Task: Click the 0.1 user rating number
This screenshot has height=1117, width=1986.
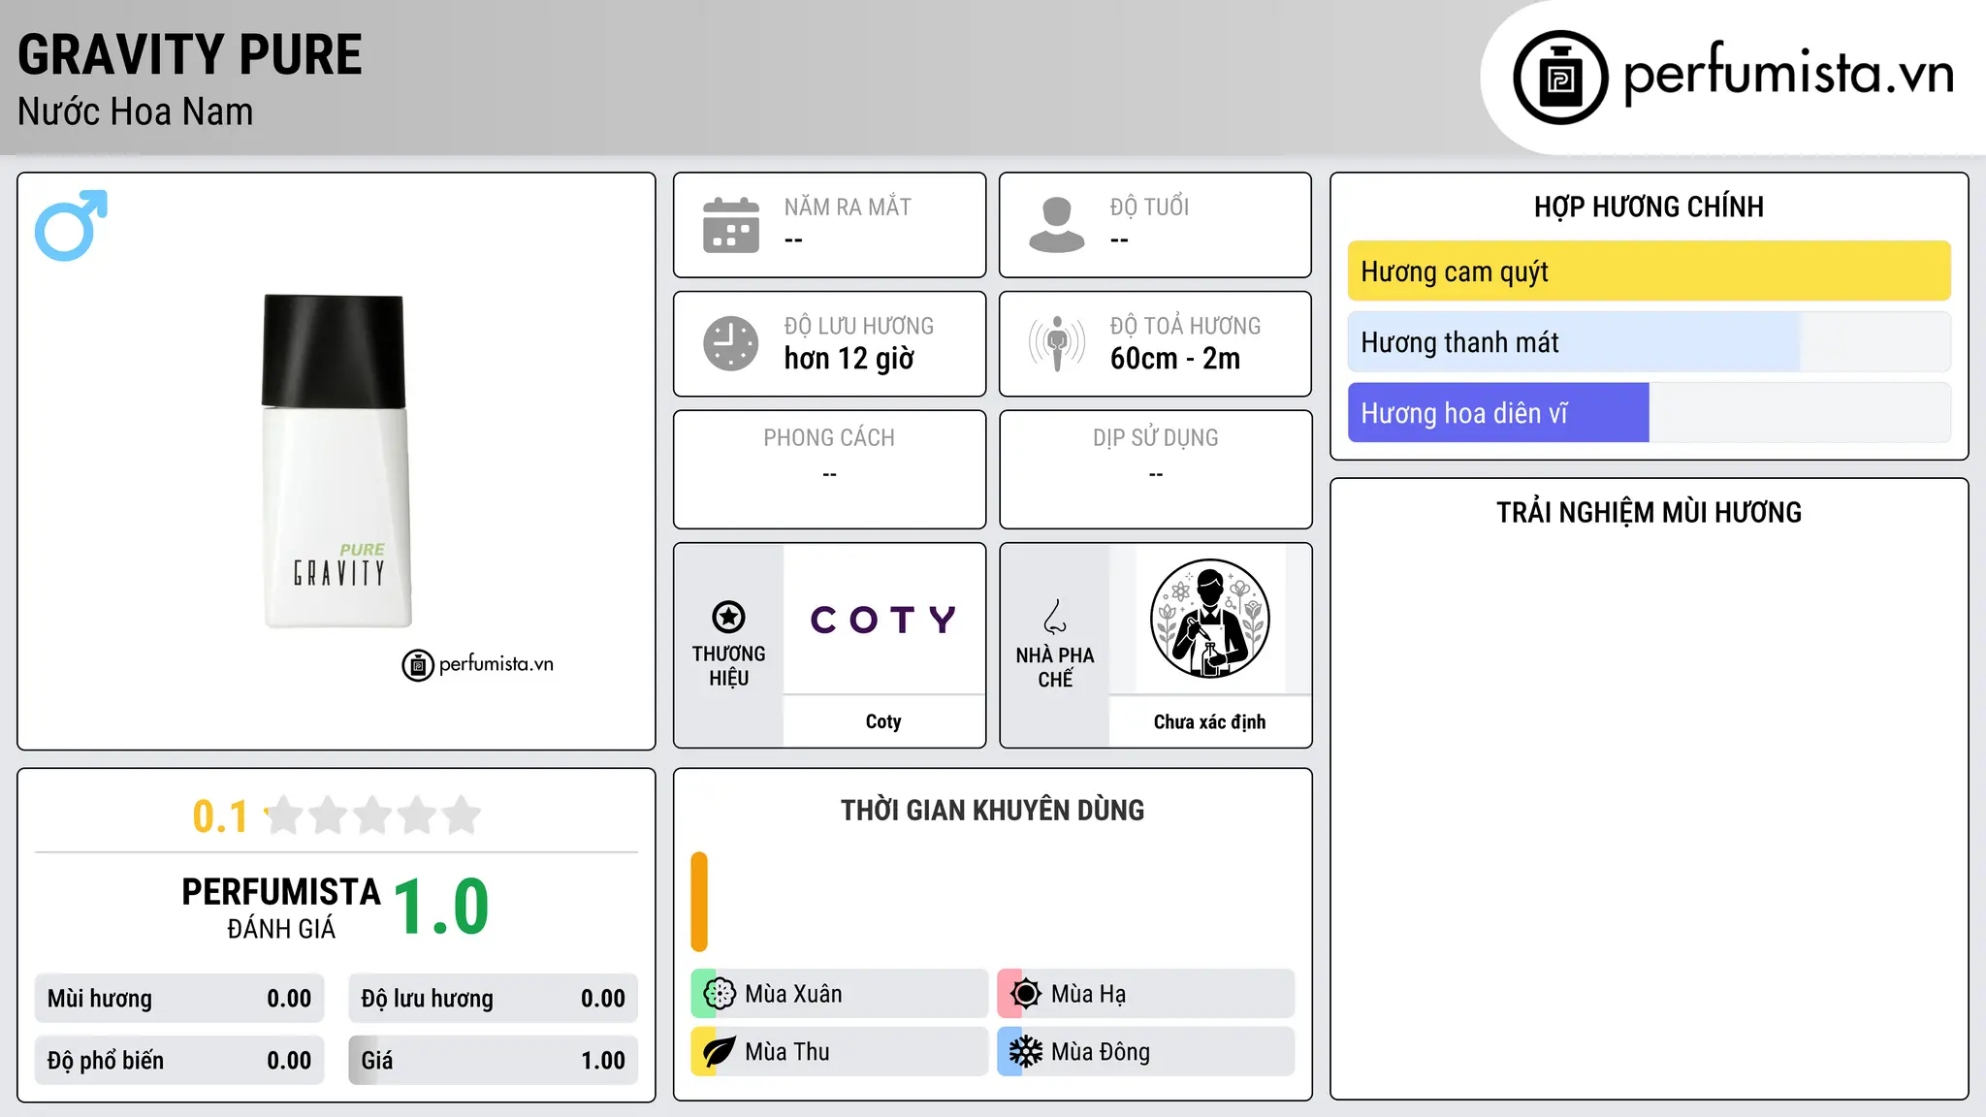Action: point(220,816)
